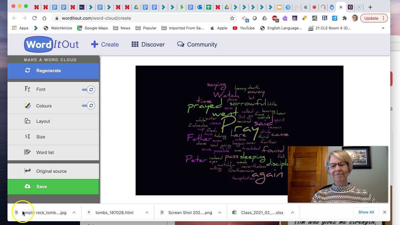
Task: Open the Font settings panel
Action: click(41, 89)
